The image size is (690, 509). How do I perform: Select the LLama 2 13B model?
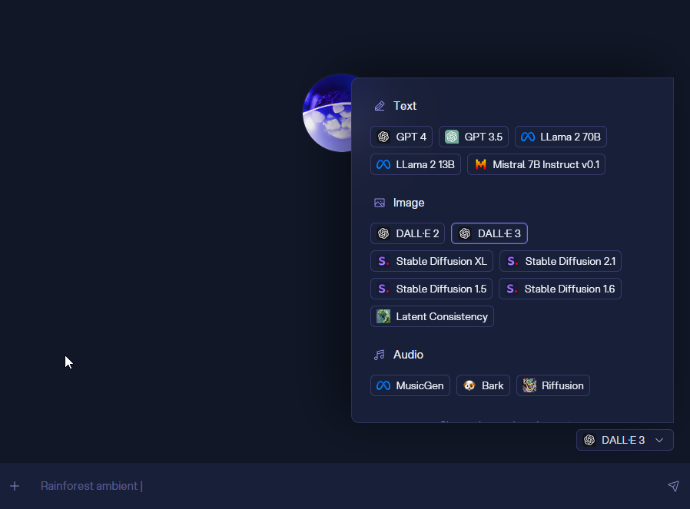416,164
